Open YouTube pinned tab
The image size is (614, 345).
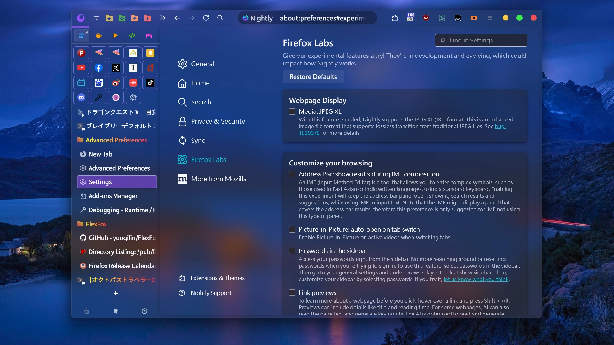coord(81,68)
